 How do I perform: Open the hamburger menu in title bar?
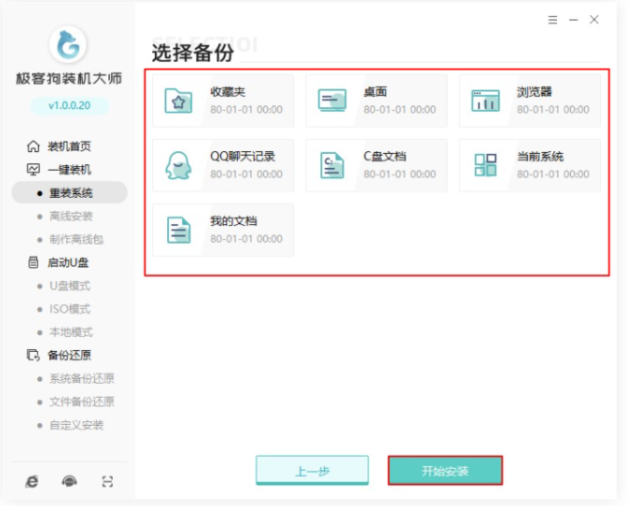(553, 20)
